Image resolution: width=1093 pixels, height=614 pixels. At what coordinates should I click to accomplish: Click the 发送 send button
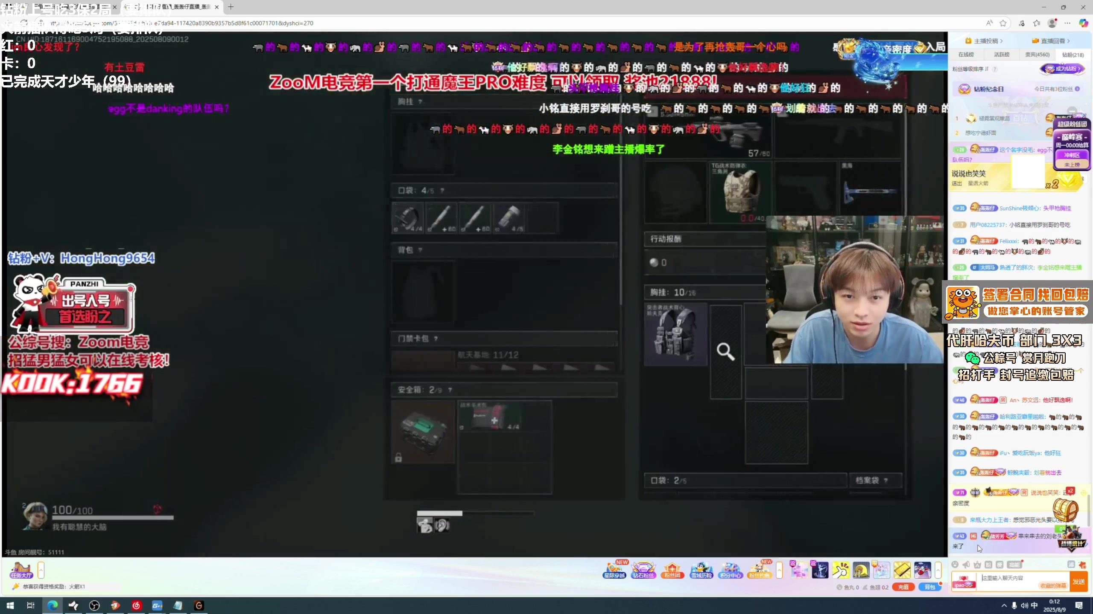pyautogui.click(x=1079, y=582)
